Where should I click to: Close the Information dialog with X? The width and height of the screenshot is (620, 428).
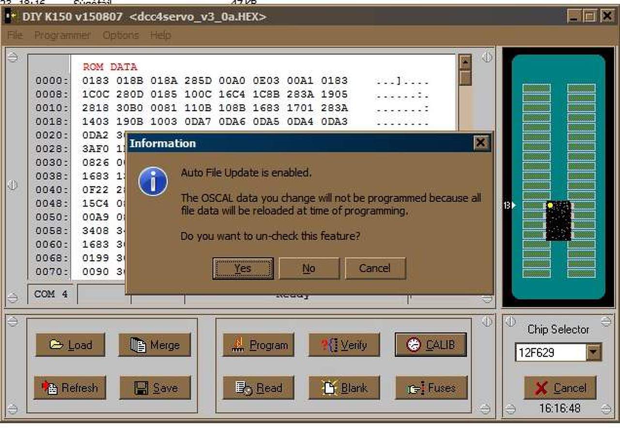tap(480, 143)
